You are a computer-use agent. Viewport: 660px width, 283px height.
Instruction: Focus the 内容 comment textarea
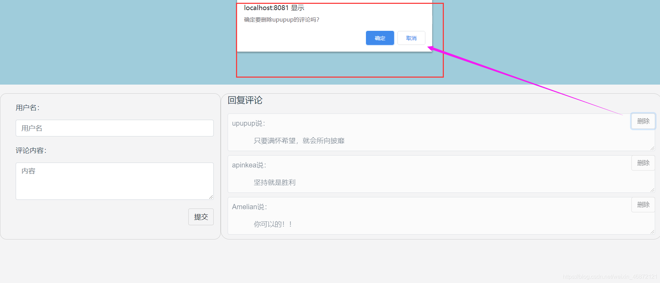coord(114,181)
